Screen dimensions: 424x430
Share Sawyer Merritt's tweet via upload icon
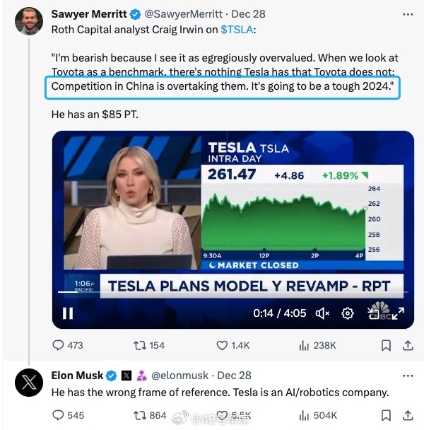pyautogui.click(x=408, y=345)
